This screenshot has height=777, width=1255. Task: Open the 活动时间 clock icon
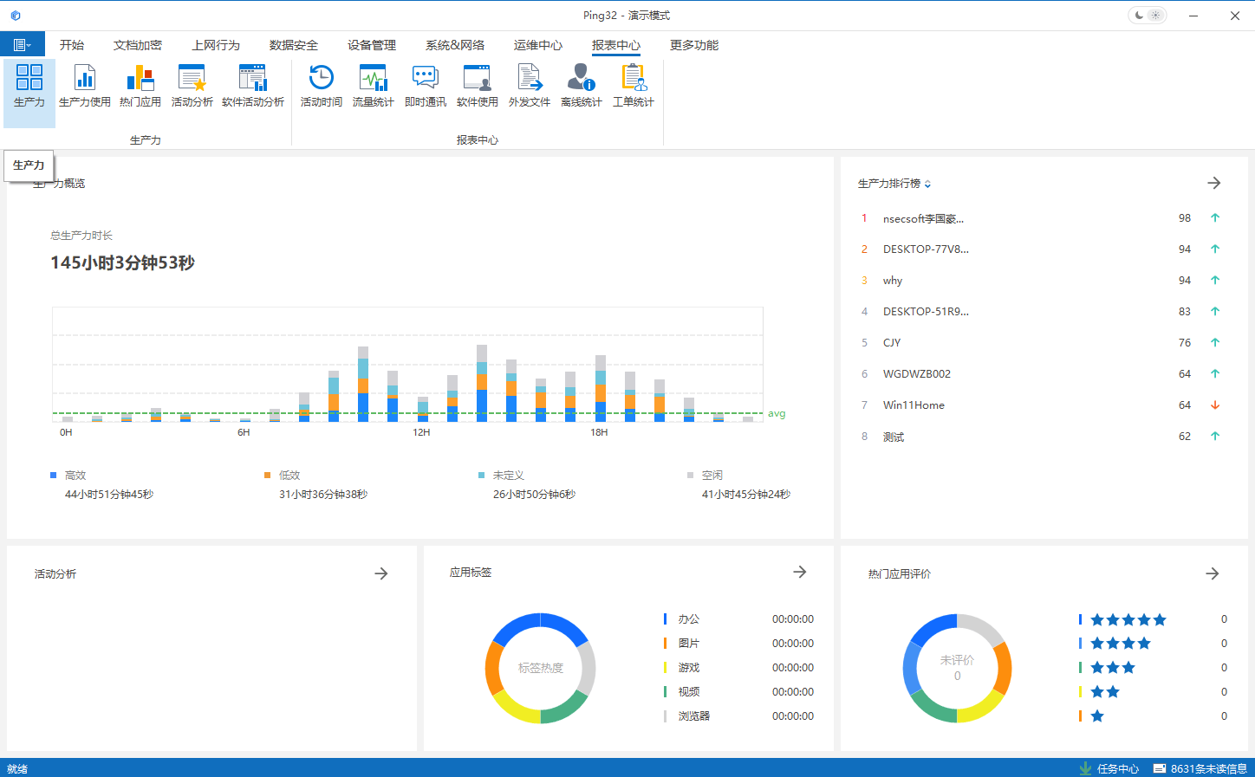coord(321,86)
